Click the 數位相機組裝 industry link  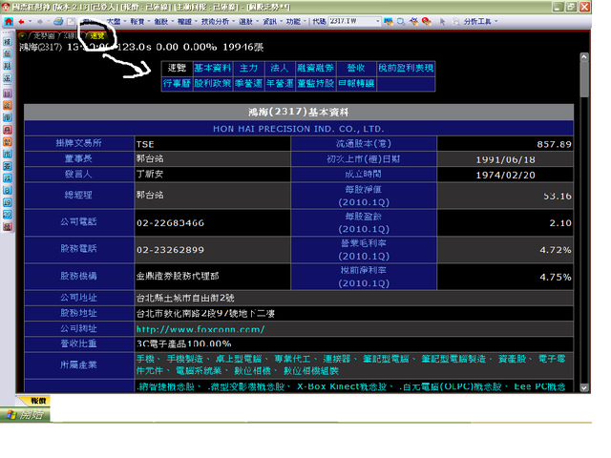click(311, 371)
